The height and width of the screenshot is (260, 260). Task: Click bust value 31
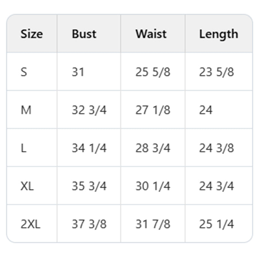[x=78, y=72]
